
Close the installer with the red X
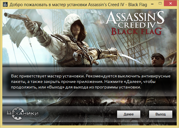click(x=171, y=3)
